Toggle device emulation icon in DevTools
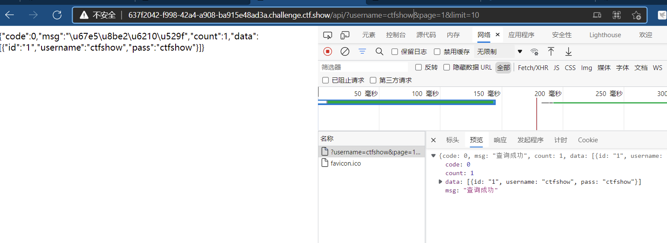The width and height of the screenshot is (667, 243). pyautogui.click(x=345, y=35)
